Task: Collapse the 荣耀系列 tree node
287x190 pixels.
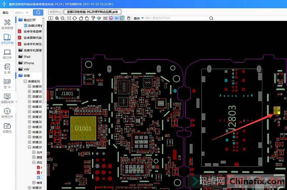Action: point(25,81)
